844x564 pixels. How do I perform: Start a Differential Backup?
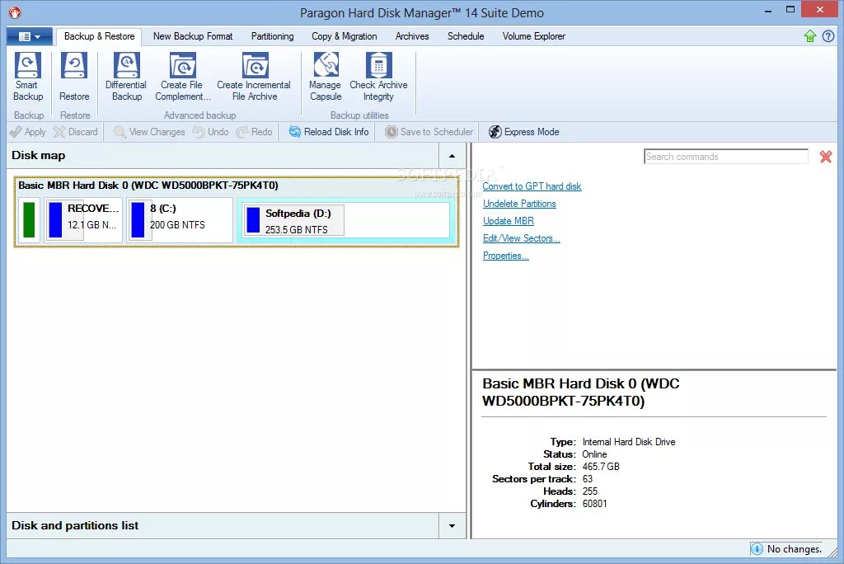(126, 77)
